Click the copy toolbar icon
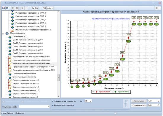The height and width of the screenshot is (116, 163). click(13, 8)
